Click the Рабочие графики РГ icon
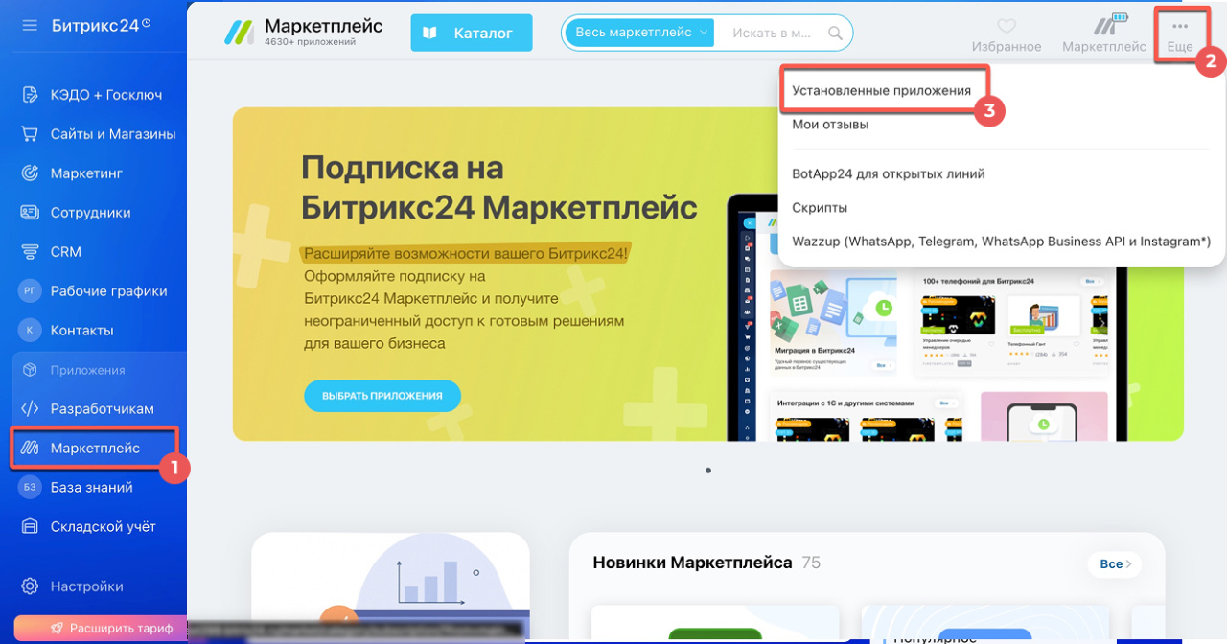1227x644 pixels. pos(30,291)
